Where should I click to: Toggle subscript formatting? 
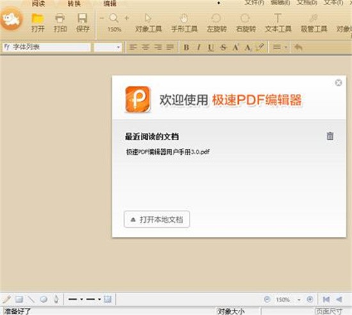point(248,47)
